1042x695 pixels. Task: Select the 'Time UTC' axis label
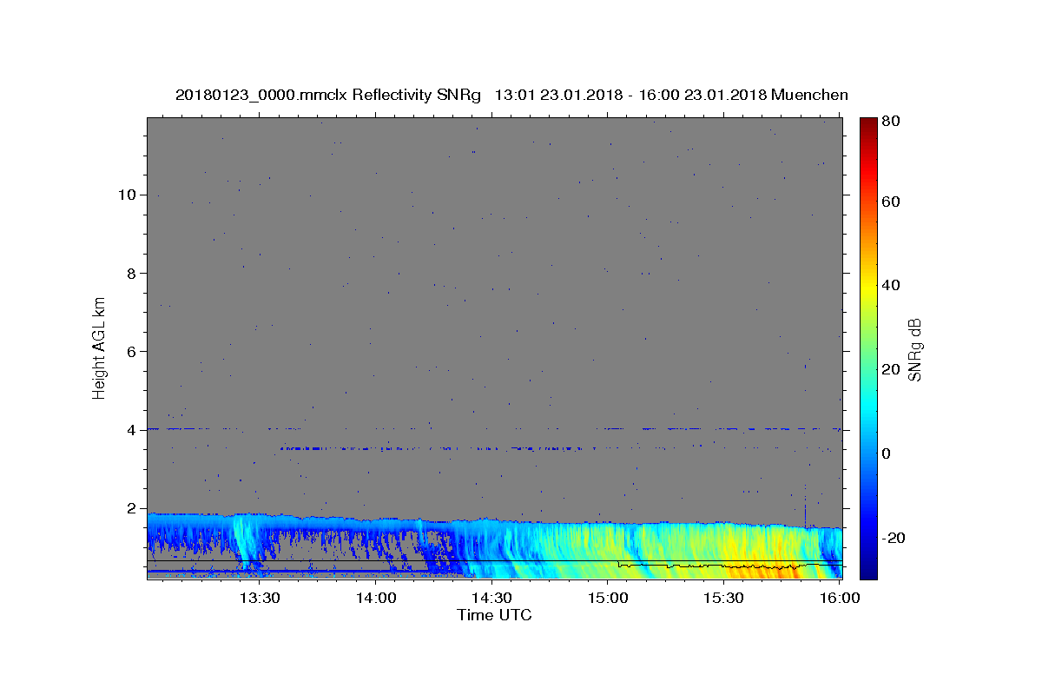pos(494,615)
